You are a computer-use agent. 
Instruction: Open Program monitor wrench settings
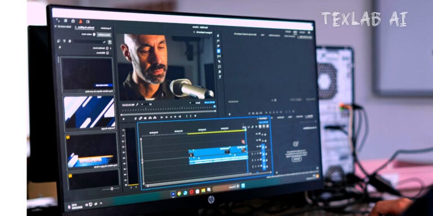(x=137, y=105)
